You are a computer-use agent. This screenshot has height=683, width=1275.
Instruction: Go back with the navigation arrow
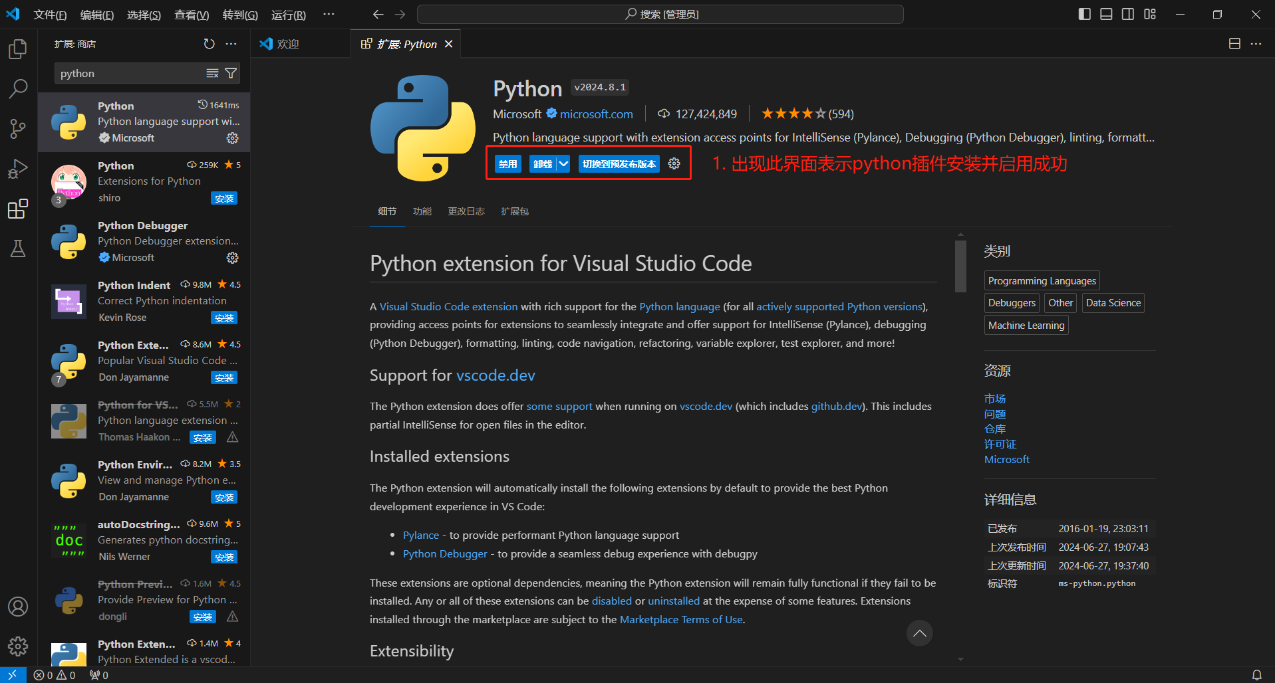[378, 14]
